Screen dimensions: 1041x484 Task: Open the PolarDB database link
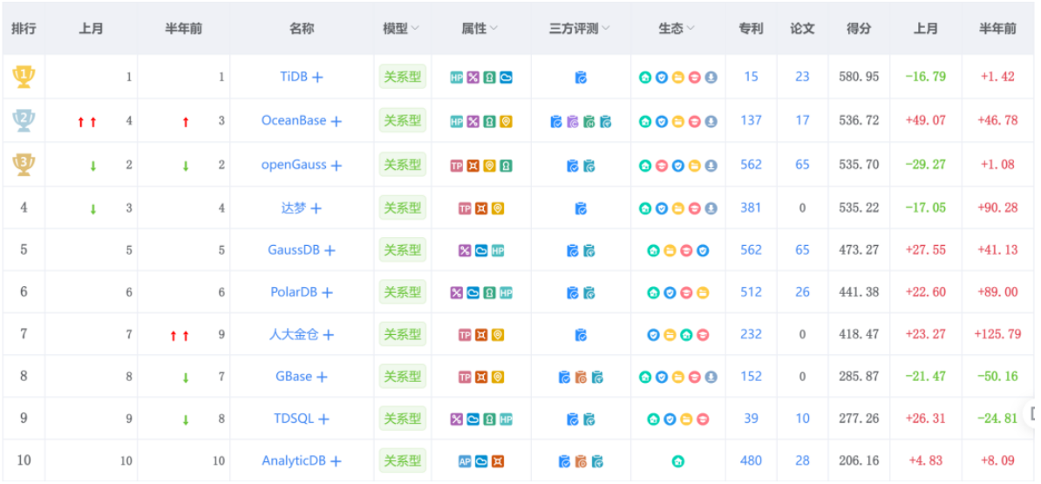[294, 291]
